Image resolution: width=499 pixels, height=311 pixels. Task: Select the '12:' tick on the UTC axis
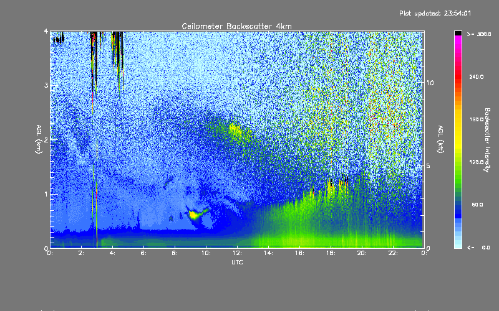click(x=238, y=253)
